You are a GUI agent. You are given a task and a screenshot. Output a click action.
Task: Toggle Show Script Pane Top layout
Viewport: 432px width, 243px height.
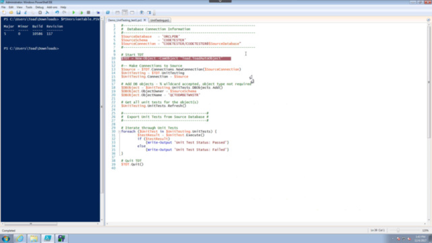tap(117, 12)
